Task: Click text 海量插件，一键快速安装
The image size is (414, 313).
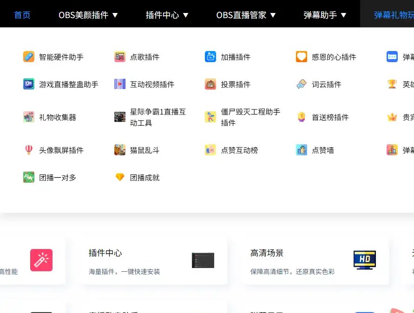Action: pos(125,272)
